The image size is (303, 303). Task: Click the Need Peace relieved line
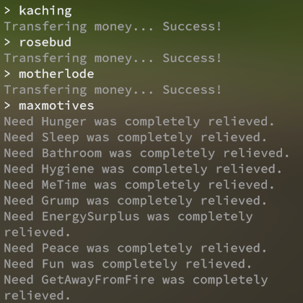tap(135, 248)
